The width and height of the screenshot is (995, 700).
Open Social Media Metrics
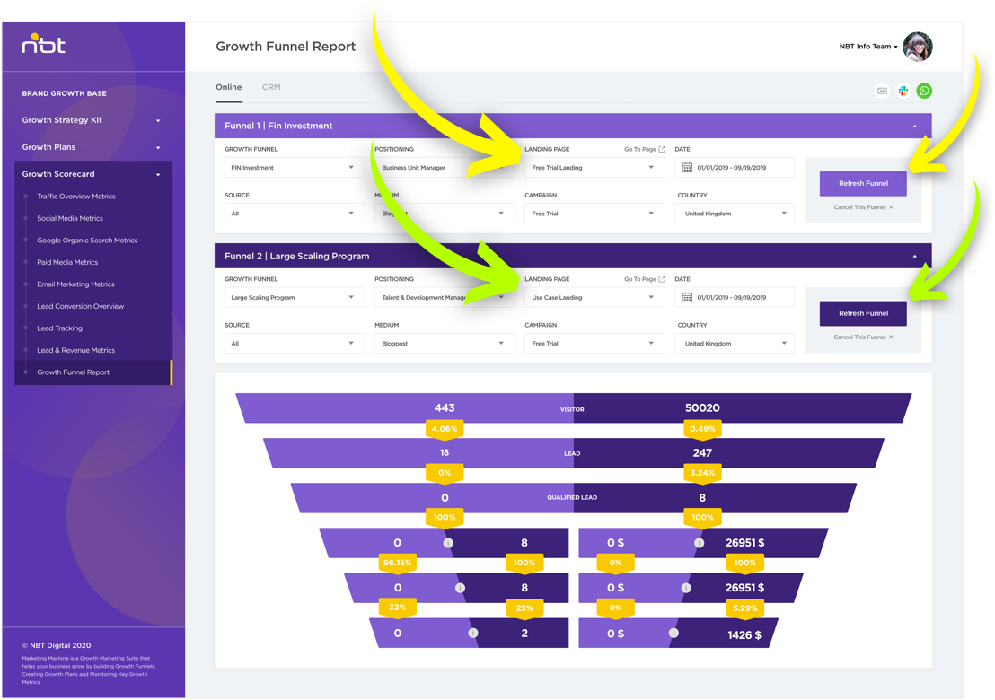(70, 218)
